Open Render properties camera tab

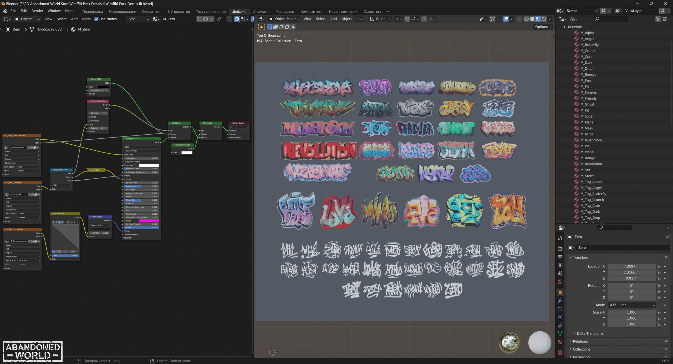point(560,248)
